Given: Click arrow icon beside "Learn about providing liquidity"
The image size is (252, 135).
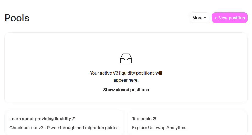Looking at the screenshot, I should 74,119.
